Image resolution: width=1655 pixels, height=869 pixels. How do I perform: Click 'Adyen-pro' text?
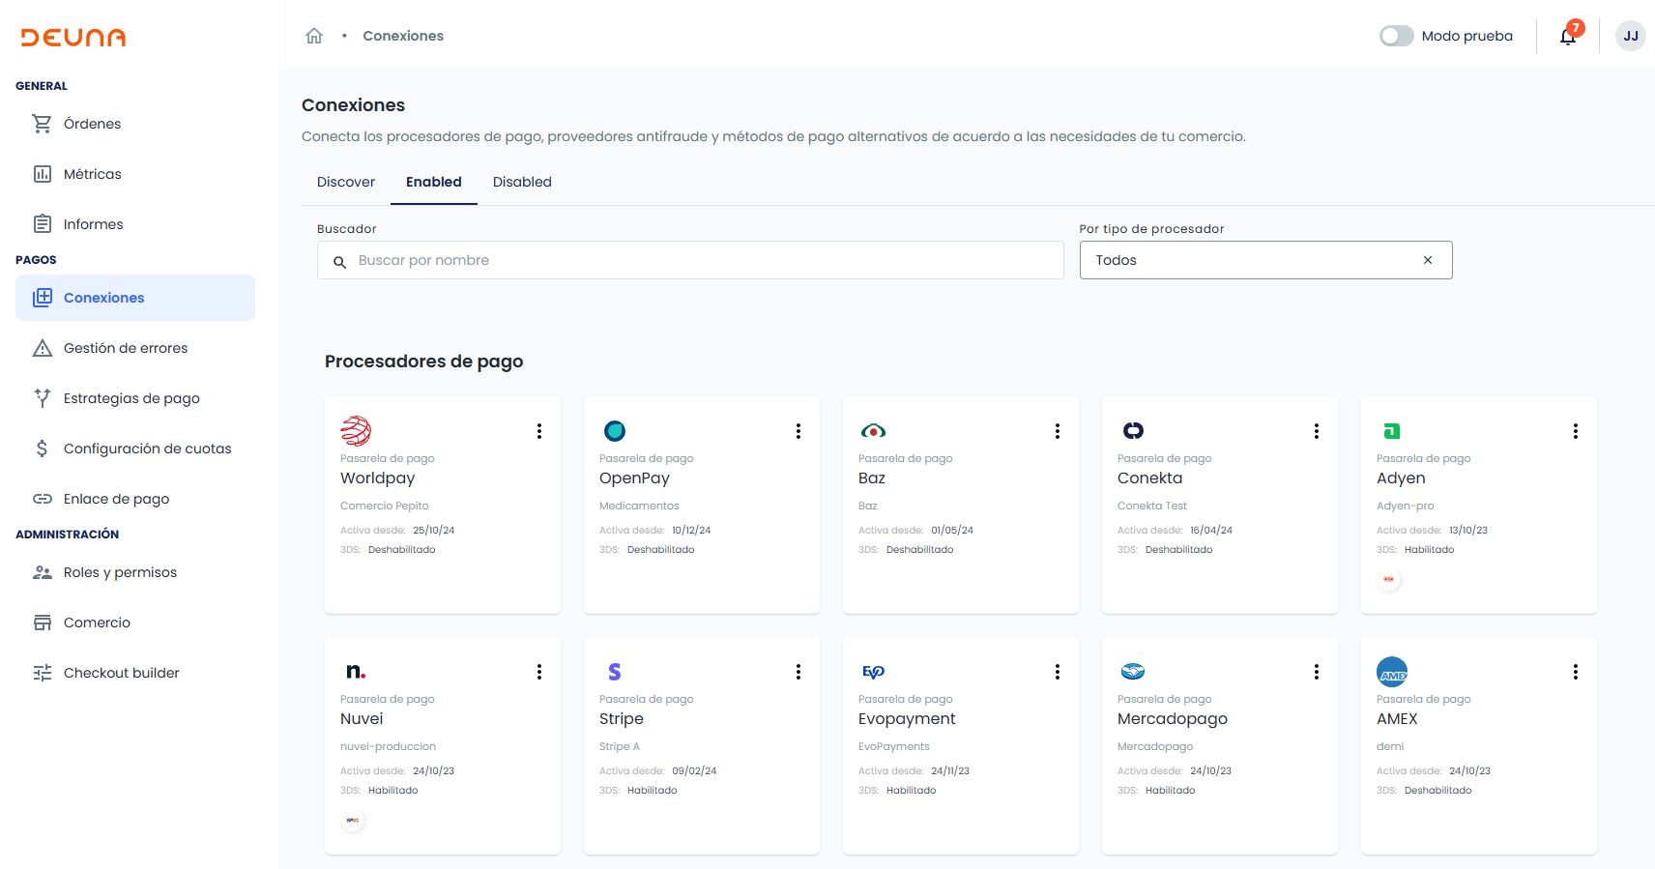pyautogui.click(x=1405, y=506)
